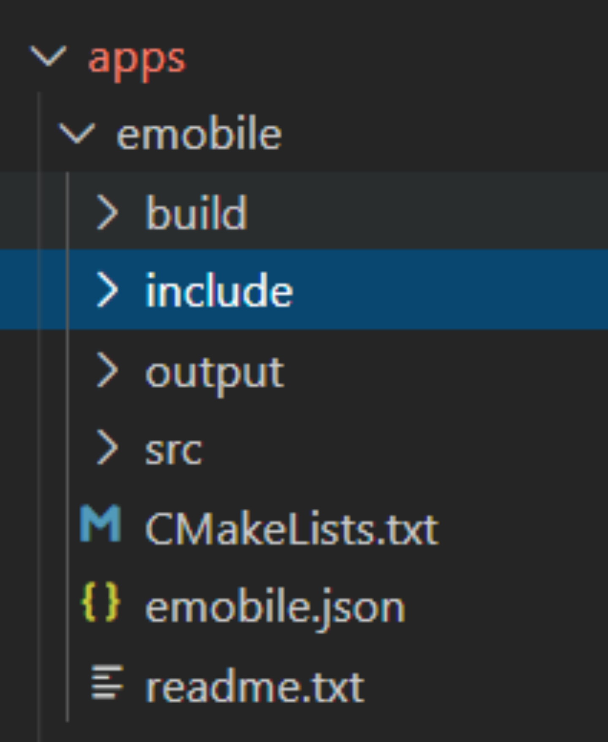The width and height of the screenshot is (608, 742).
Task: Open the readme.txt file
Action: [x=254, y=686]
